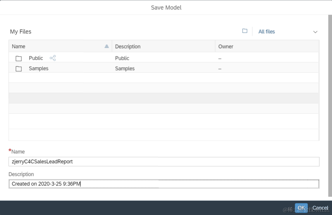Click the share icon next to Public
332x215 pixels.
pos(53,58)
